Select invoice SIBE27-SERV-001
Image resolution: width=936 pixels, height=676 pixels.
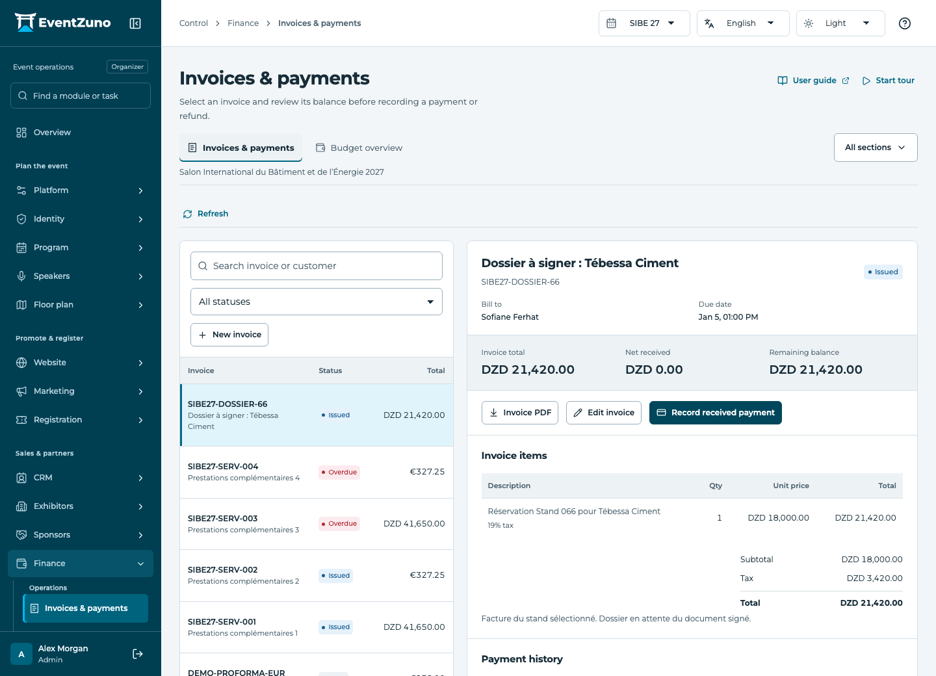[x=317, y=627]
